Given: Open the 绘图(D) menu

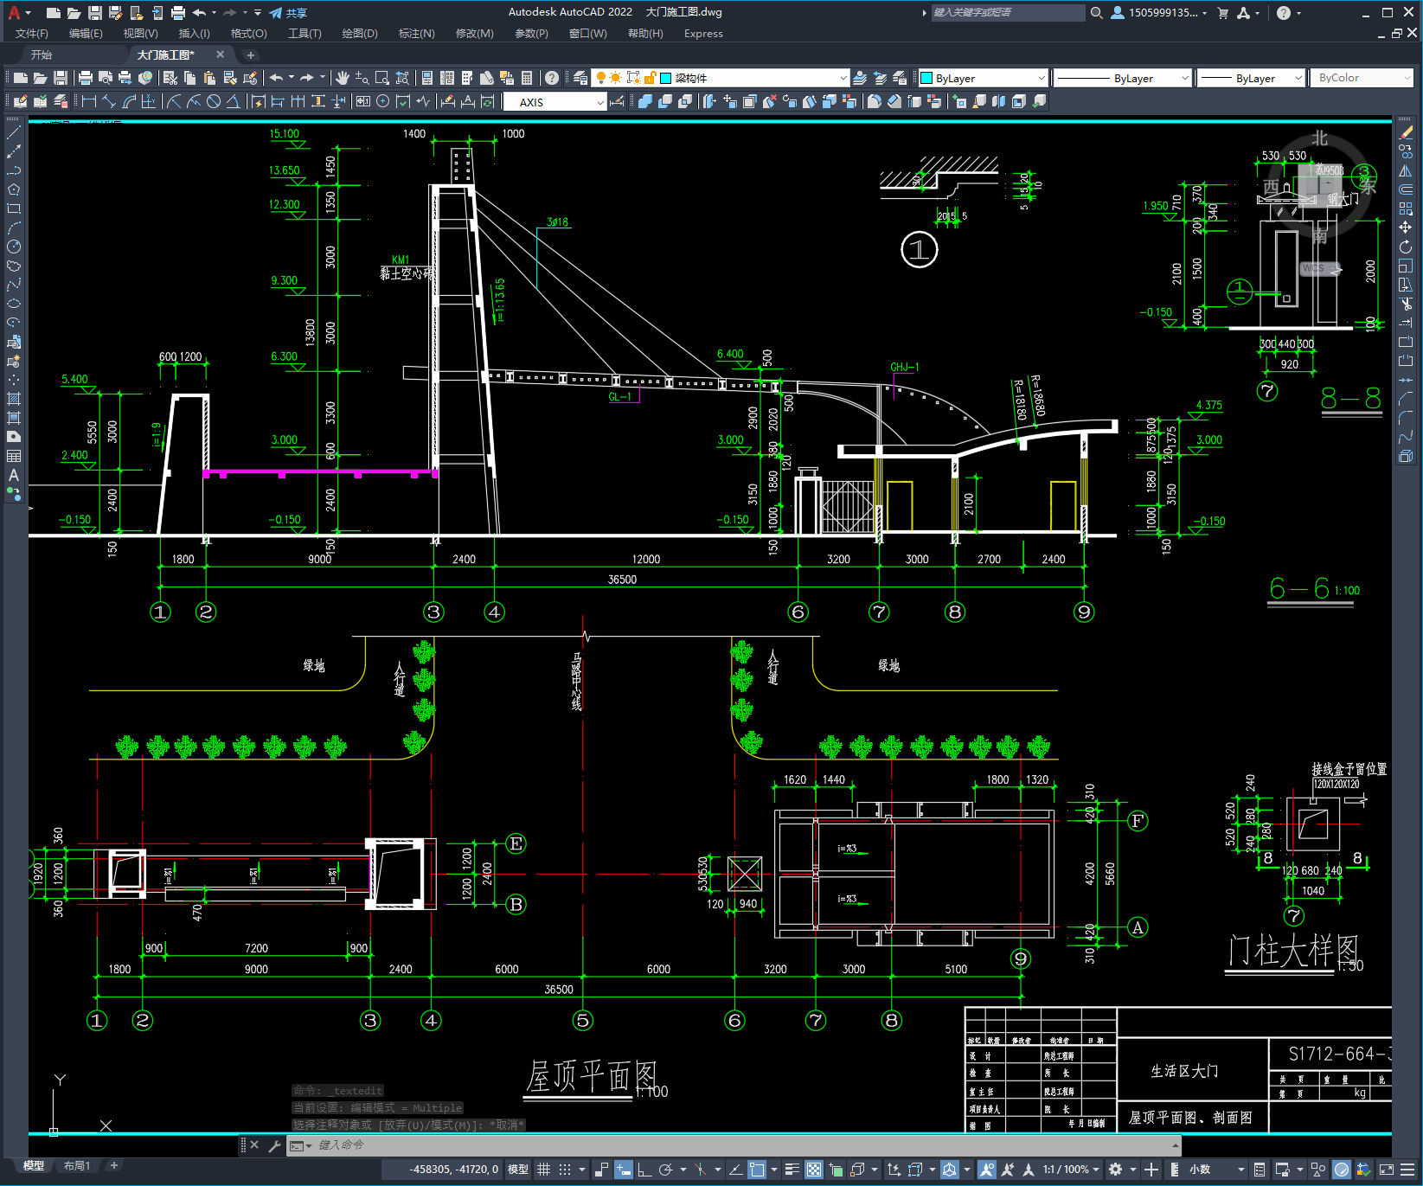Looking at the screenshot, I should (360, 34).
